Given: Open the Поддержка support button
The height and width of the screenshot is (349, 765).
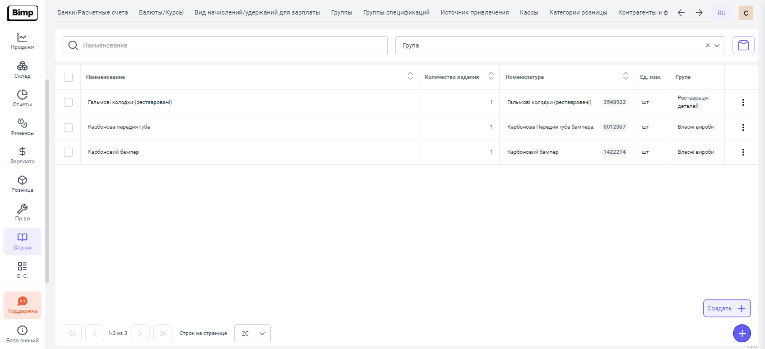Looking at the screenshot, I should (x=22, y=305).
